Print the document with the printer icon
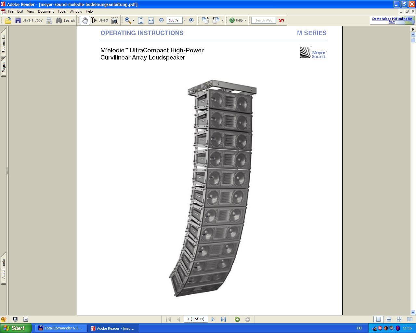 49,20
